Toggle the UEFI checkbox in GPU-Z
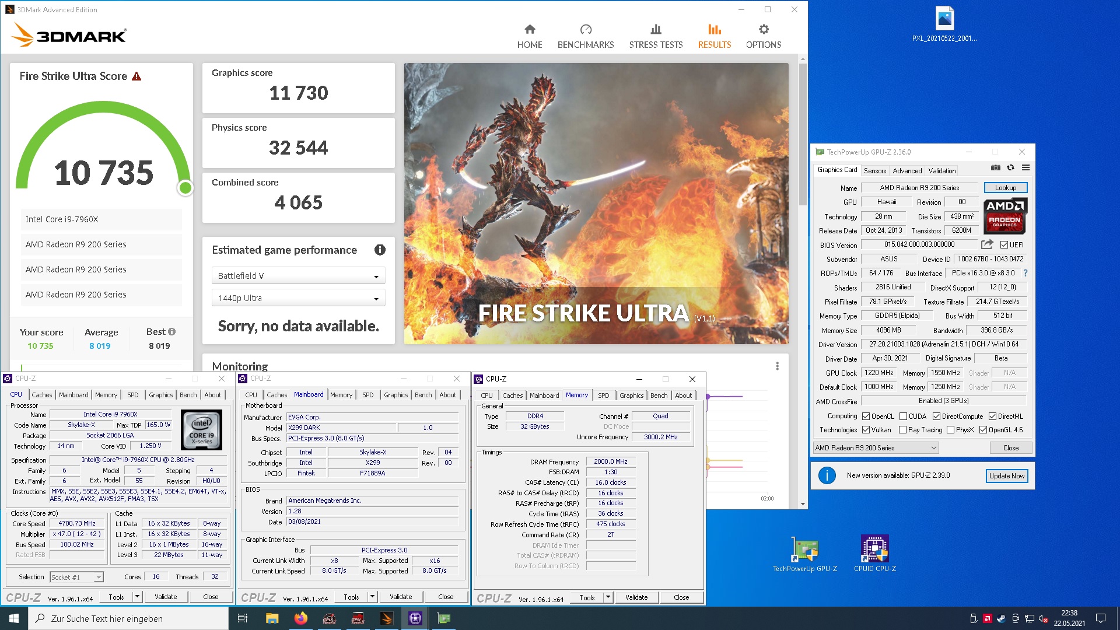 [x=1004, y=245]
